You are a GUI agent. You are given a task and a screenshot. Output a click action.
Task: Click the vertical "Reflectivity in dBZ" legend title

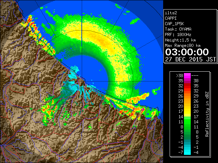pos(207,114)
